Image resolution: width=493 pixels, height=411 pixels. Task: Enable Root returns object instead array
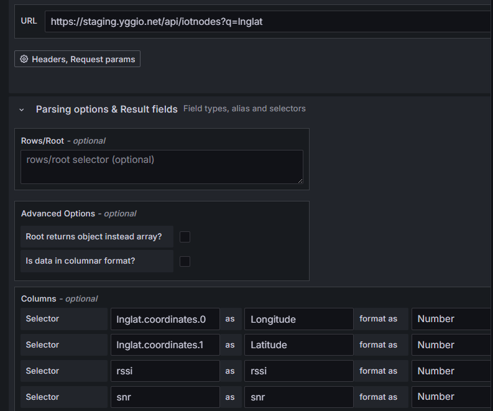click(x=185, y=237)
